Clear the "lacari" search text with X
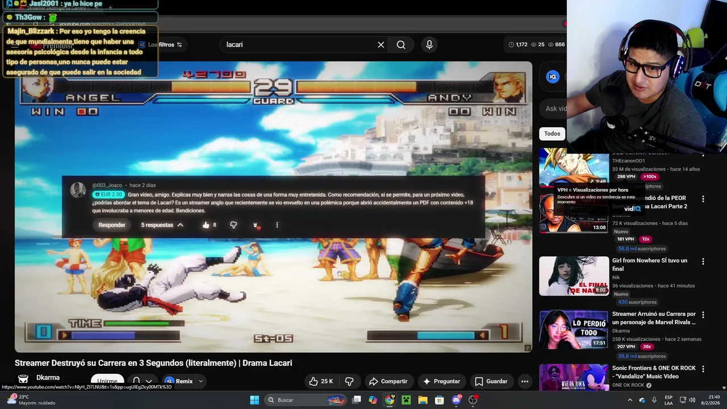 coord(381,45)
